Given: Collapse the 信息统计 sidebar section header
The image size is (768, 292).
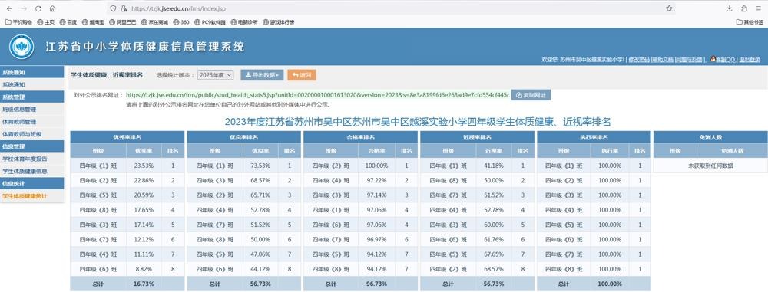Looking at the screenshot, I should pyautogui.click(x=31, y=183).
